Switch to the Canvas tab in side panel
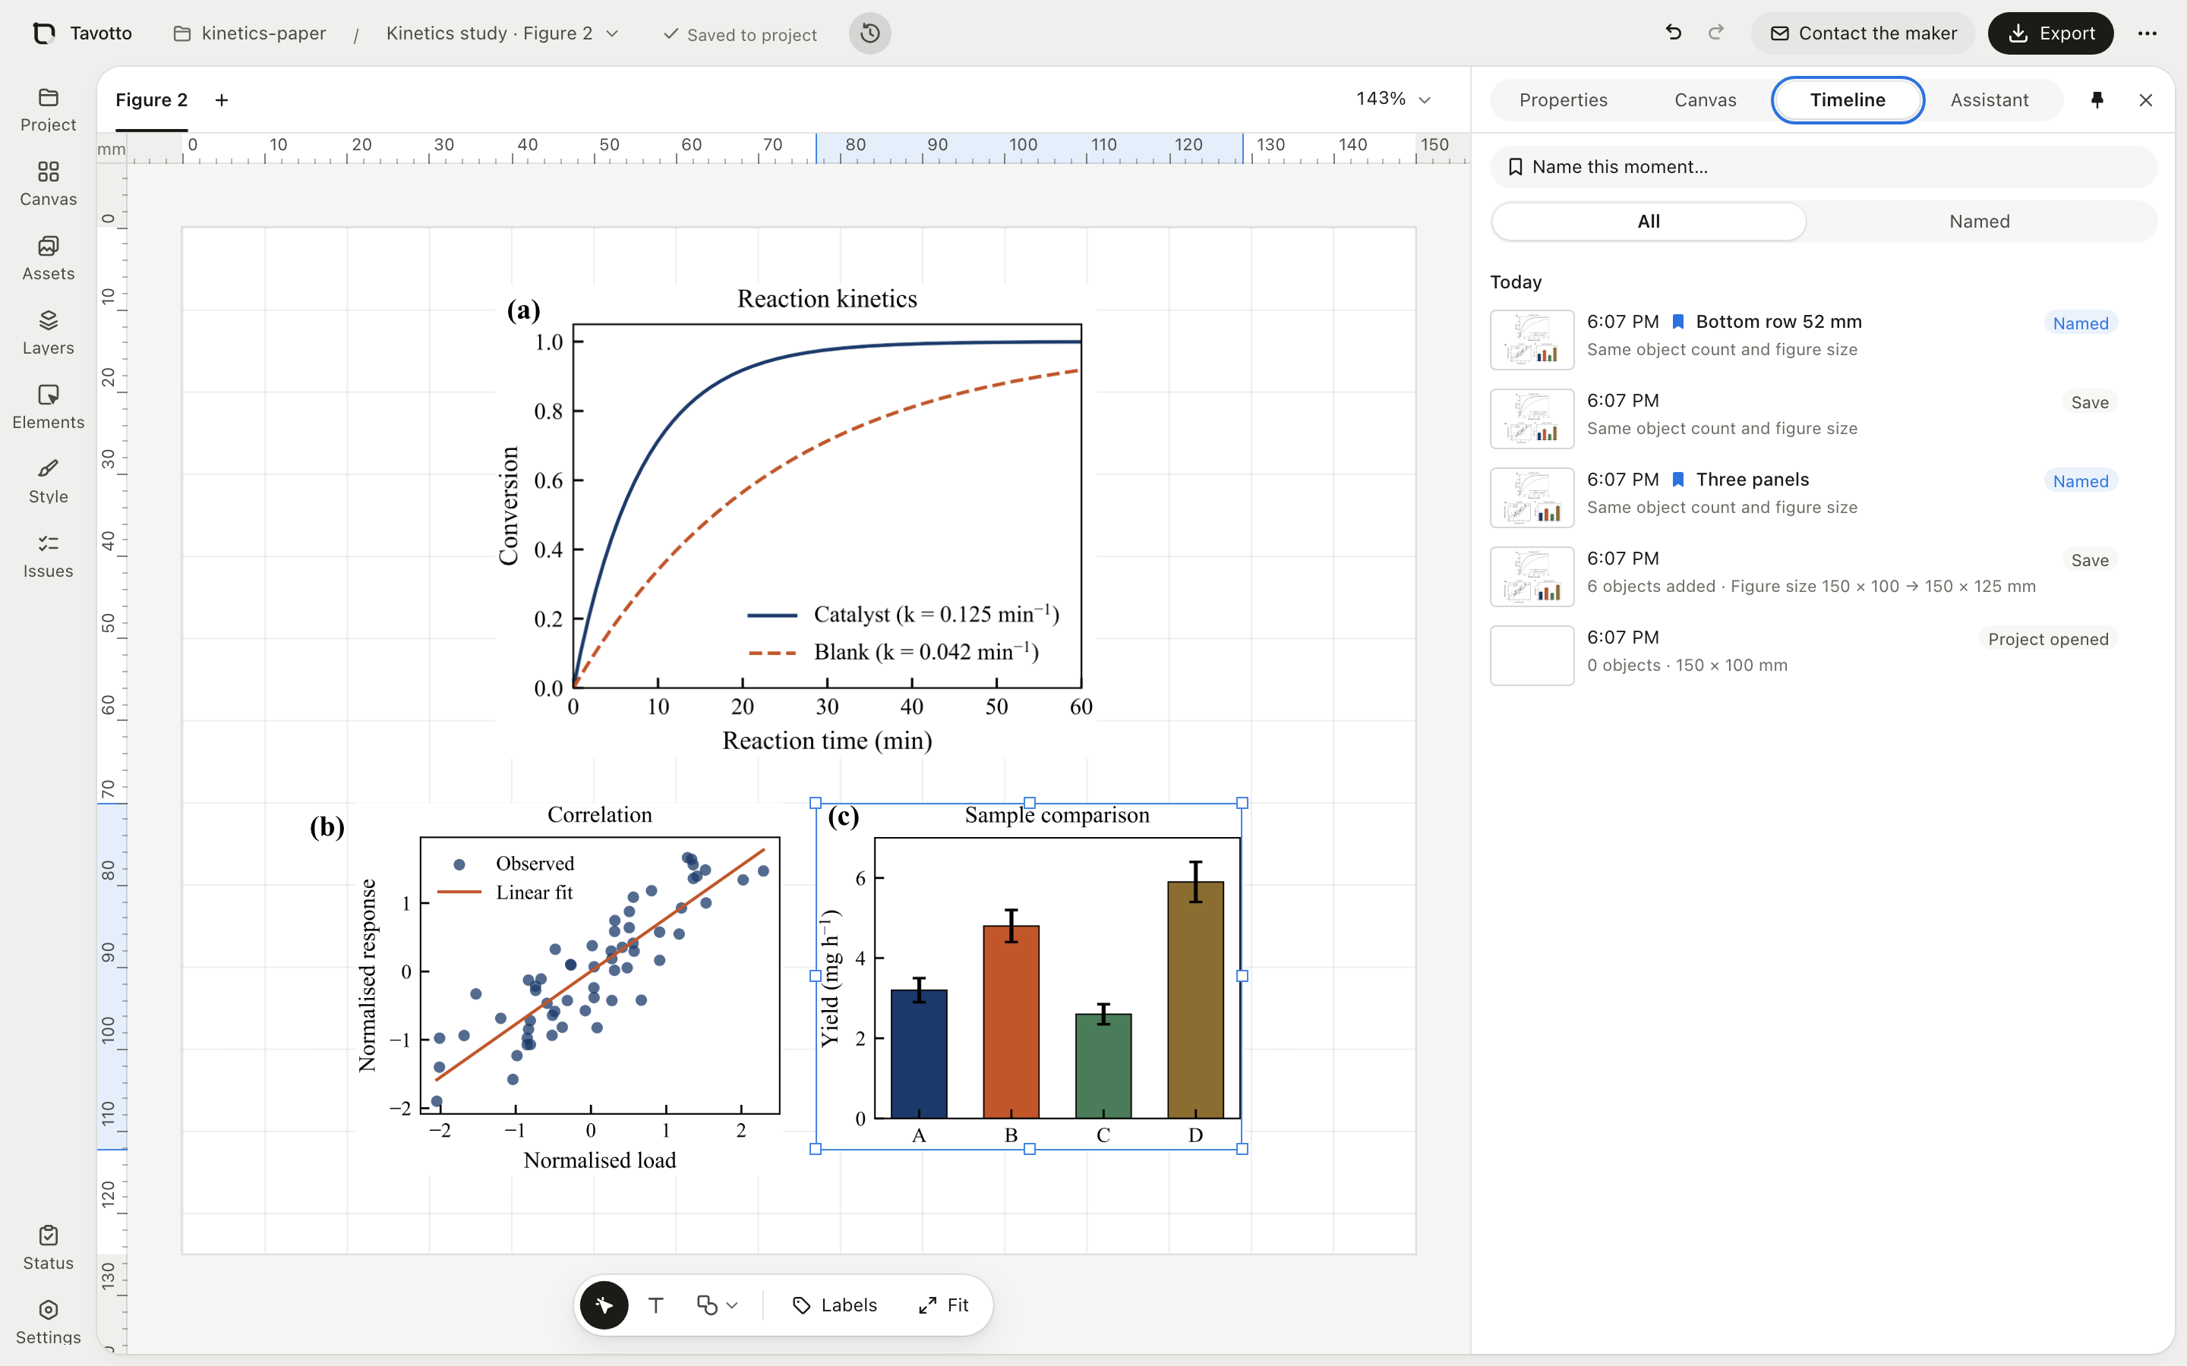 point(1704,100)
